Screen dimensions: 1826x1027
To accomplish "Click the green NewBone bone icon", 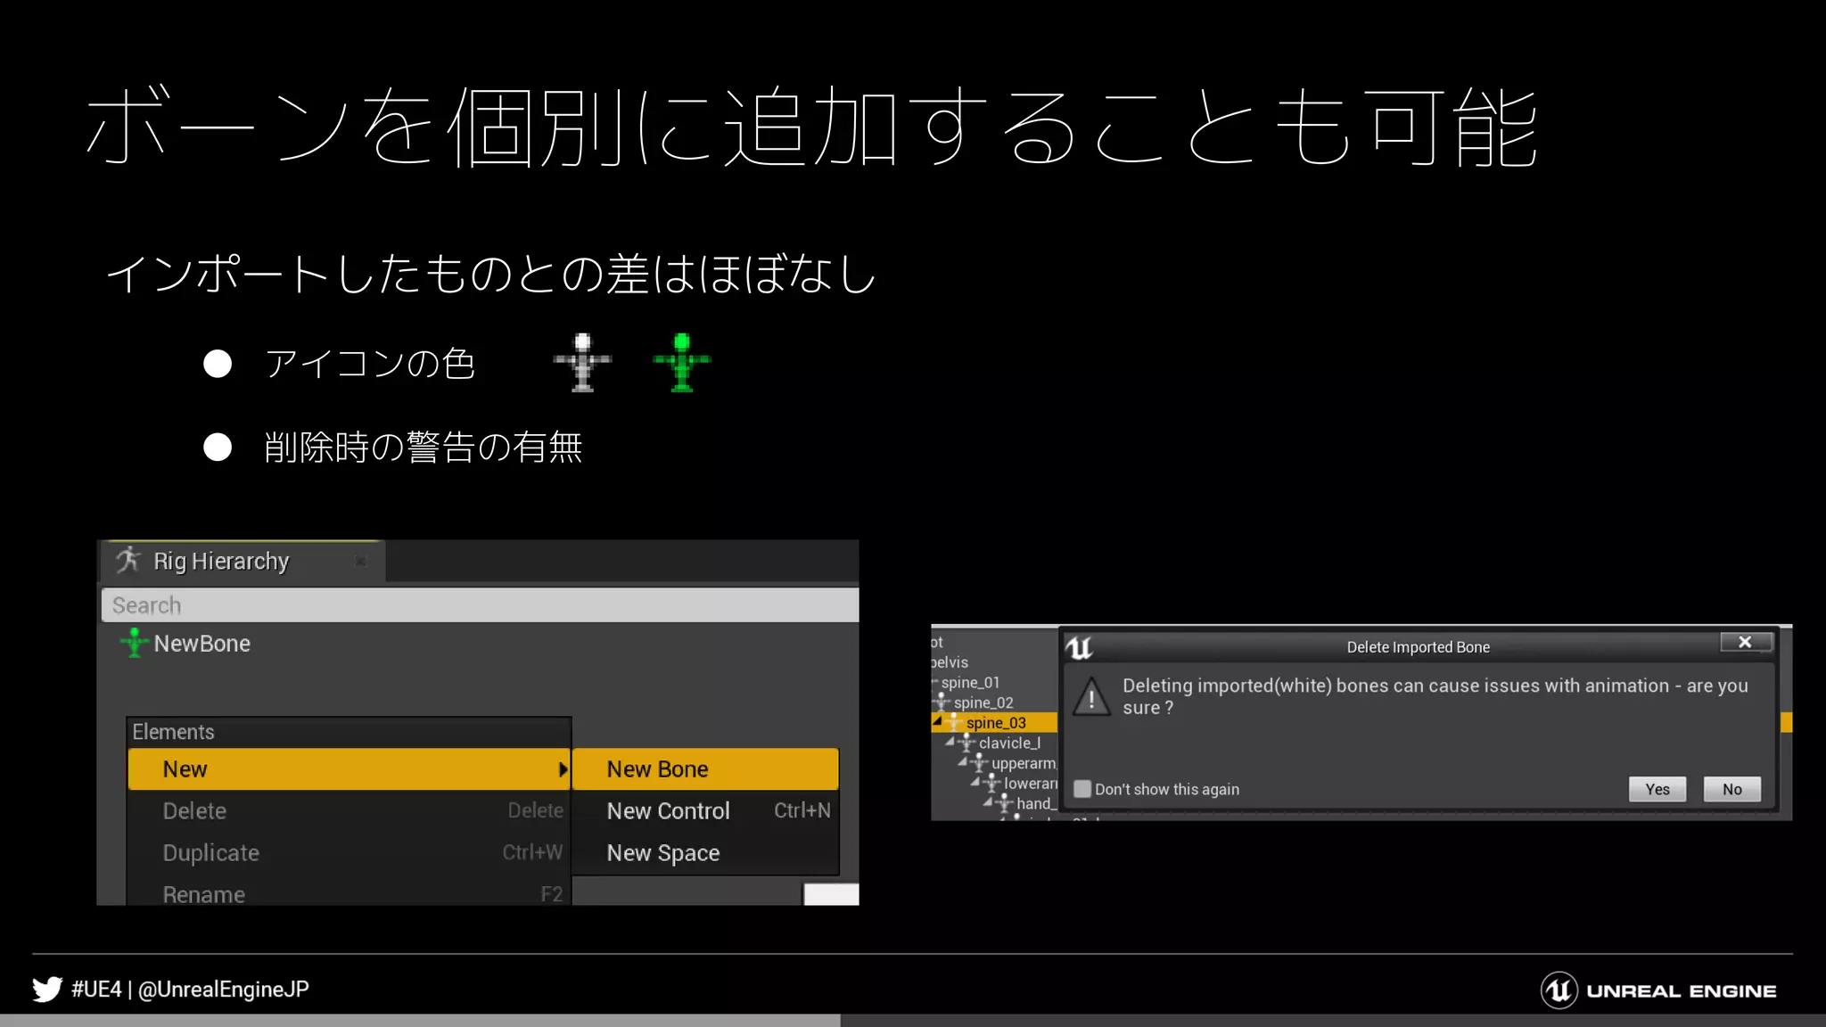I will pos(135,643).
